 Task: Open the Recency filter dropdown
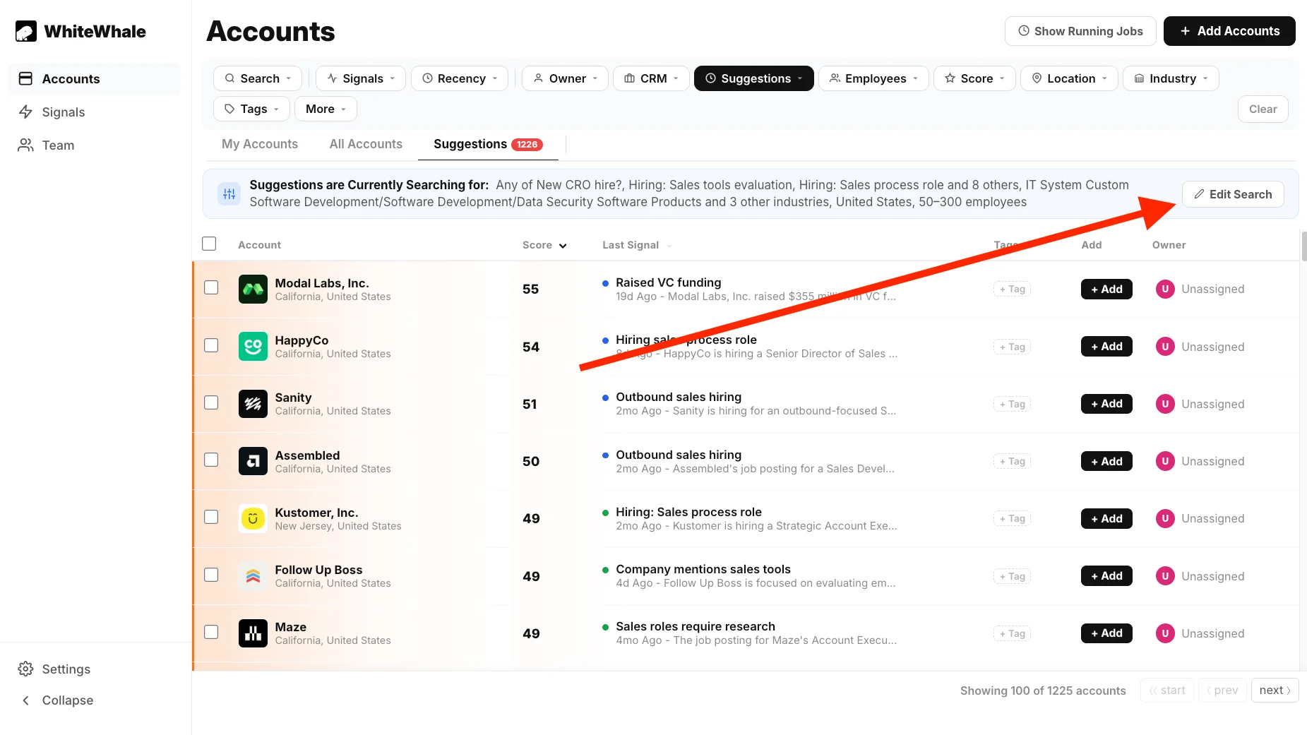(x=460, y=78)
